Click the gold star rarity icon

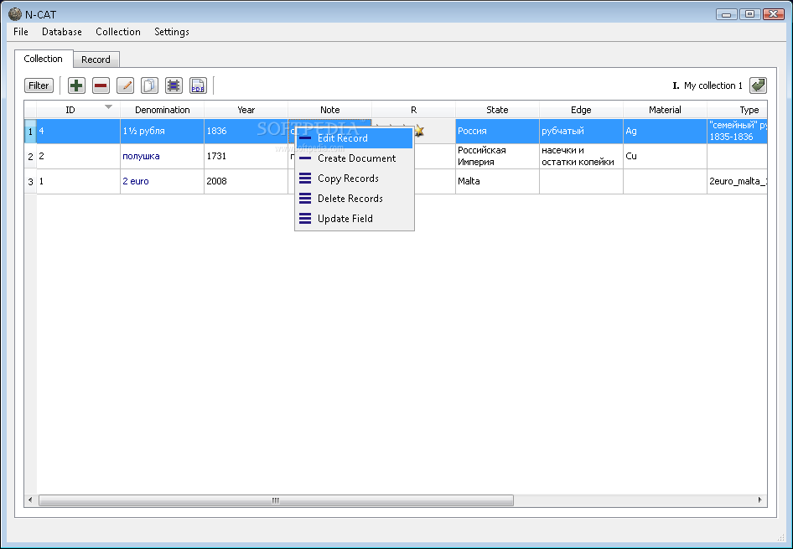[x=419, y=132]
